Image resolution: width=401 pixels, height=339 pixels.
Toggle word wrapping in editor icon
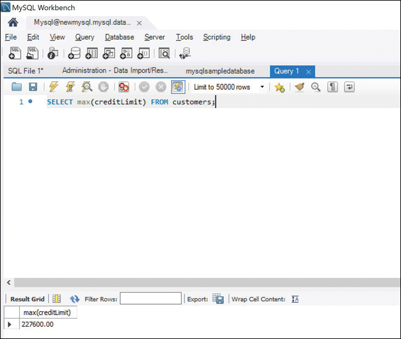[349, 87]
